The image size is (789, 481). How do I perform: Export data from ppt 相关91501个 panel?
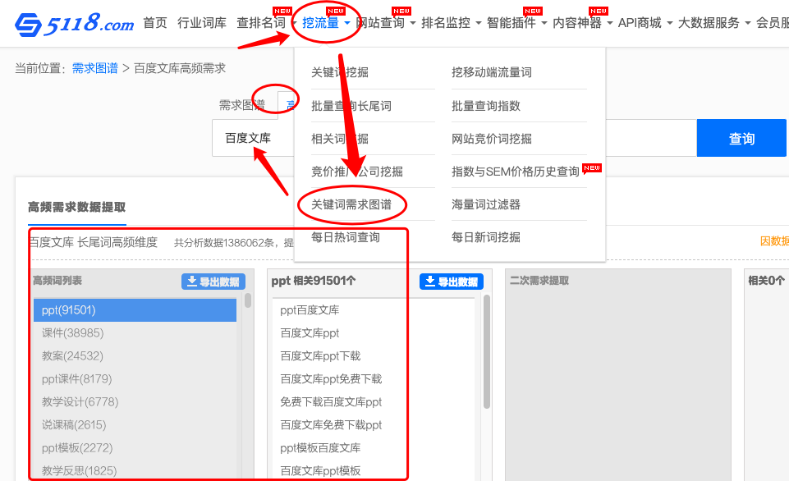[452, 282]
